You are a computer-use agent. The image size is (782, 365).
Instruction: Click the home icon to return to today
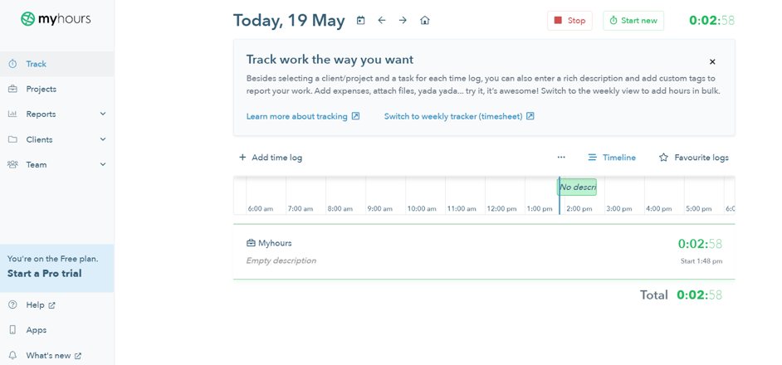click(425, 21)
